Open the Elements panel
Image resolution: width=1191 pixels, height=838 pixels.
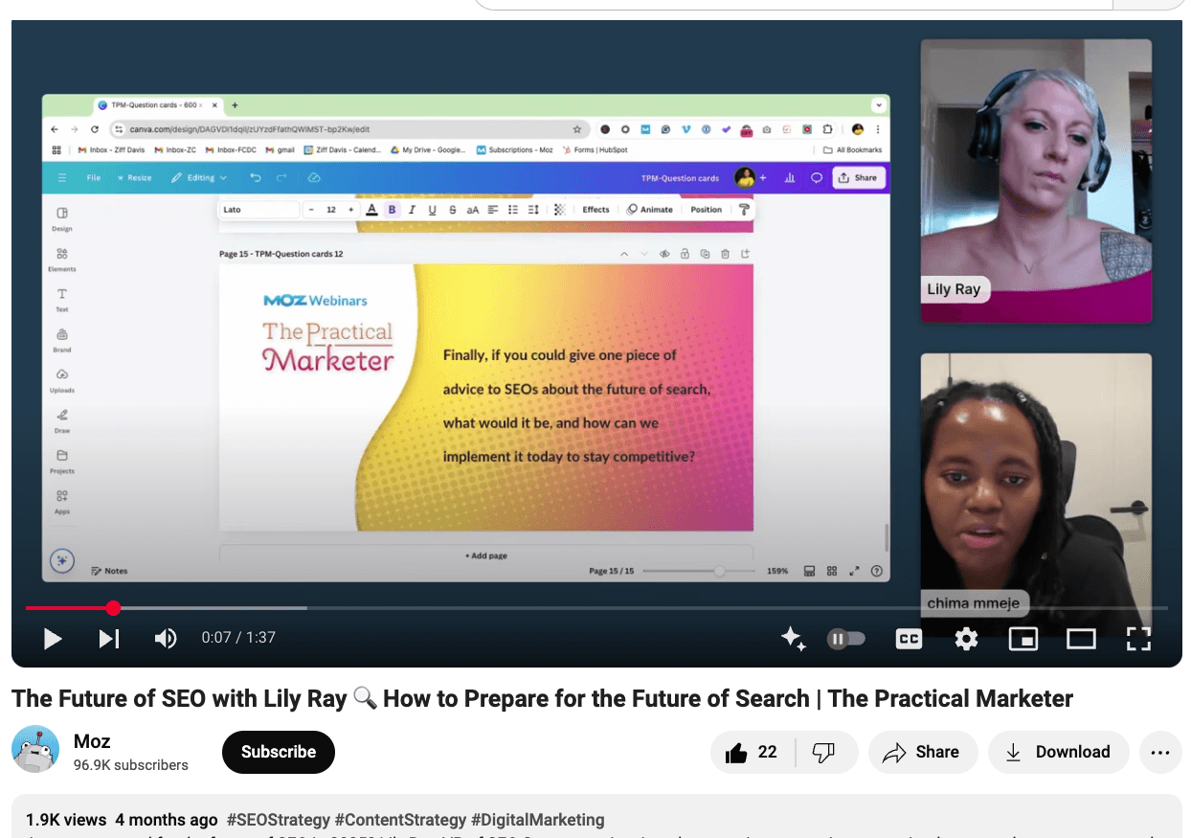pyautogui.click(x=61, y=260)
